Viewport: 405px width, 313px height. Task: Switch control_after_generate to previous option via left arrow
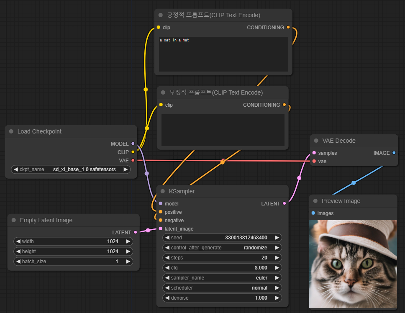[167, 248]
